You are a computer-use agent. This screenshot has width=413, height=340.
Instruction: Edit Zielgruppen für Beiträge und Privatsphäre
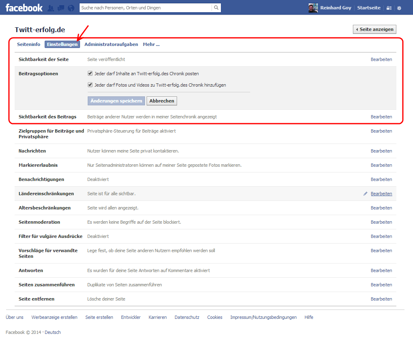coord(381,131)
